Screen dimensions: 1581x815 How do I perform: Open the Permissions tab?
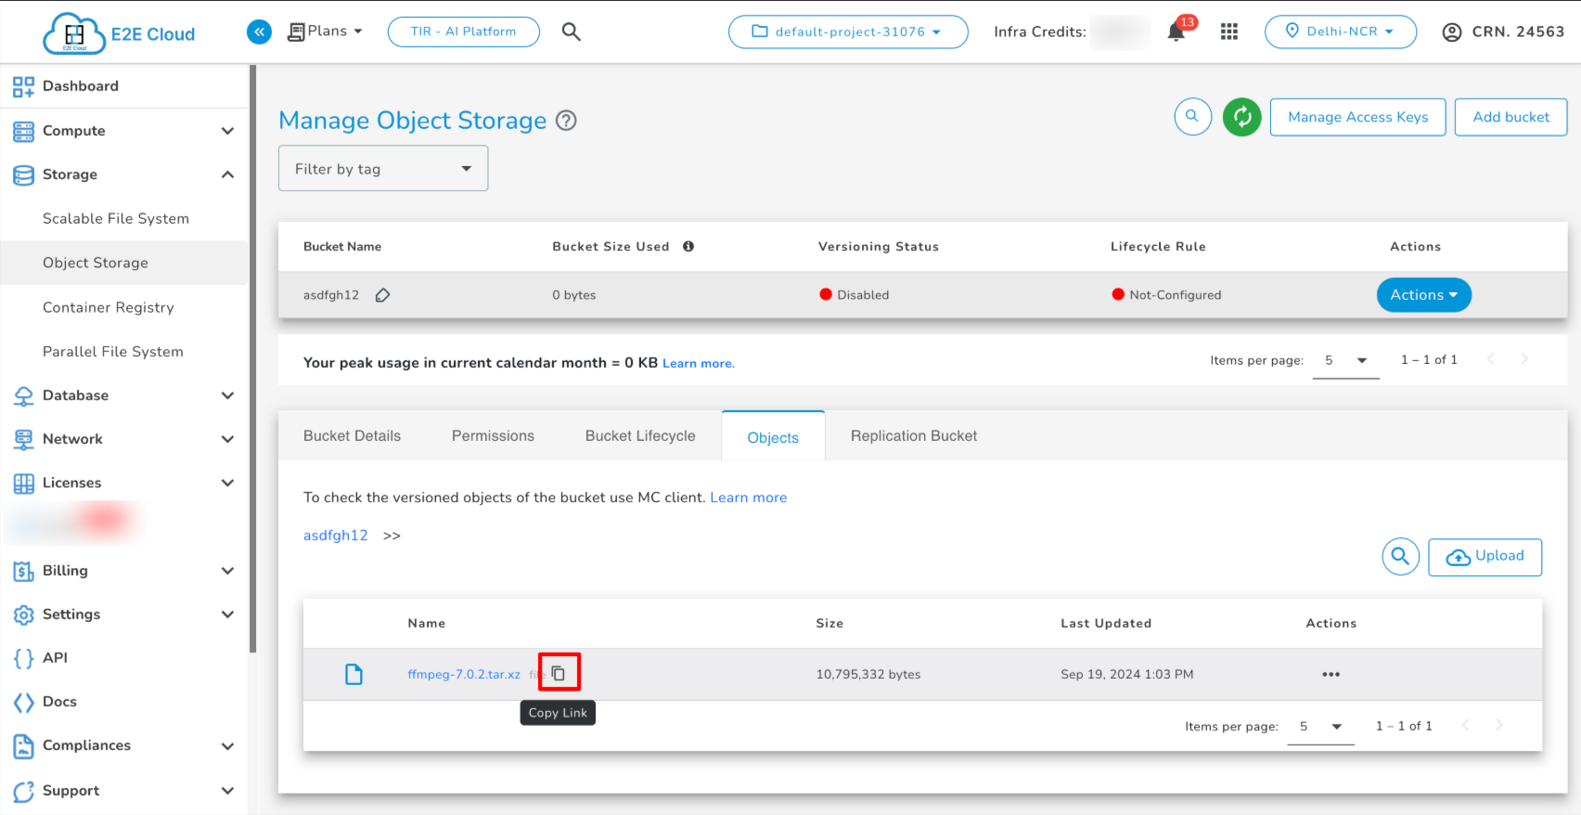[x=493, y=436]
